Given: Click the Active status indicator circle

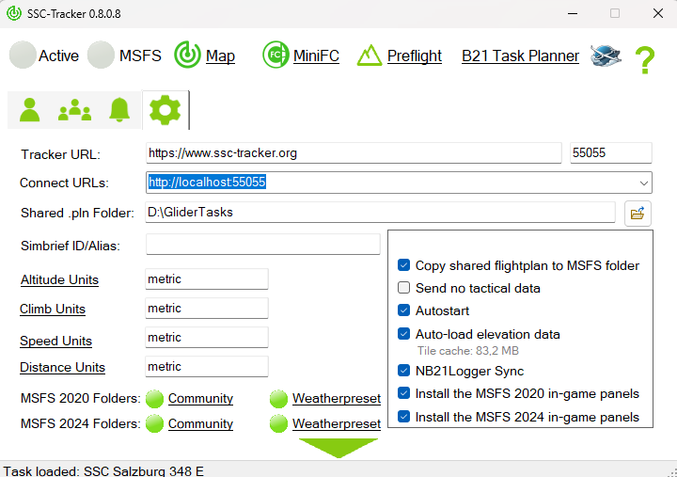Looking at the screenshot, I should click(23, 55).
